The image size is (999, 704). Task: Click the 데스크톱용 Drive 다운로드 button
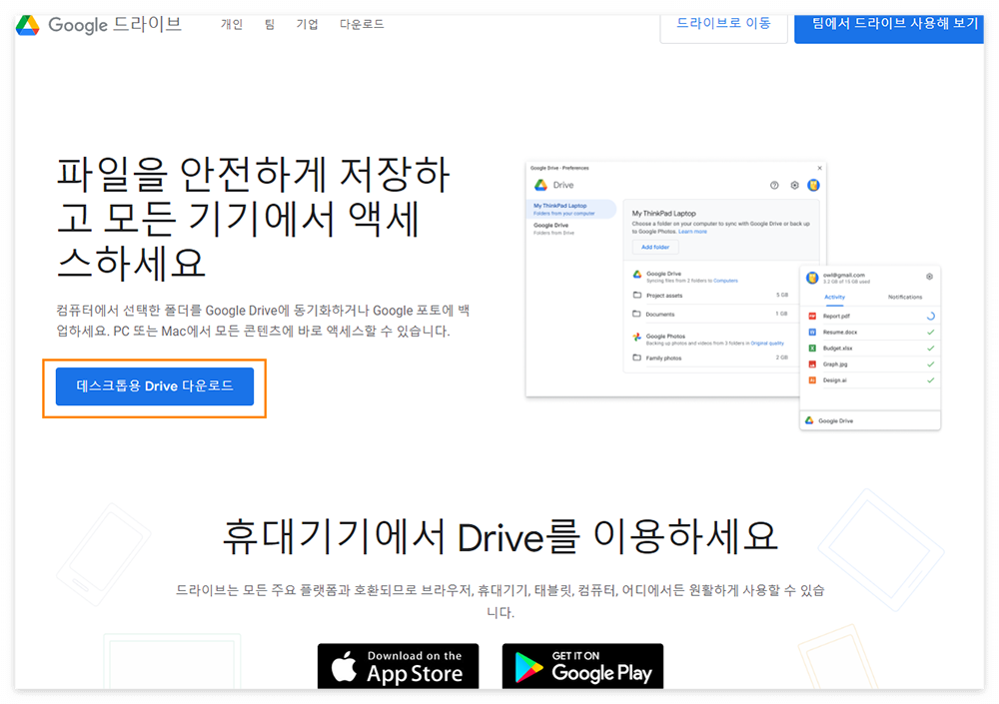point(154,386)
